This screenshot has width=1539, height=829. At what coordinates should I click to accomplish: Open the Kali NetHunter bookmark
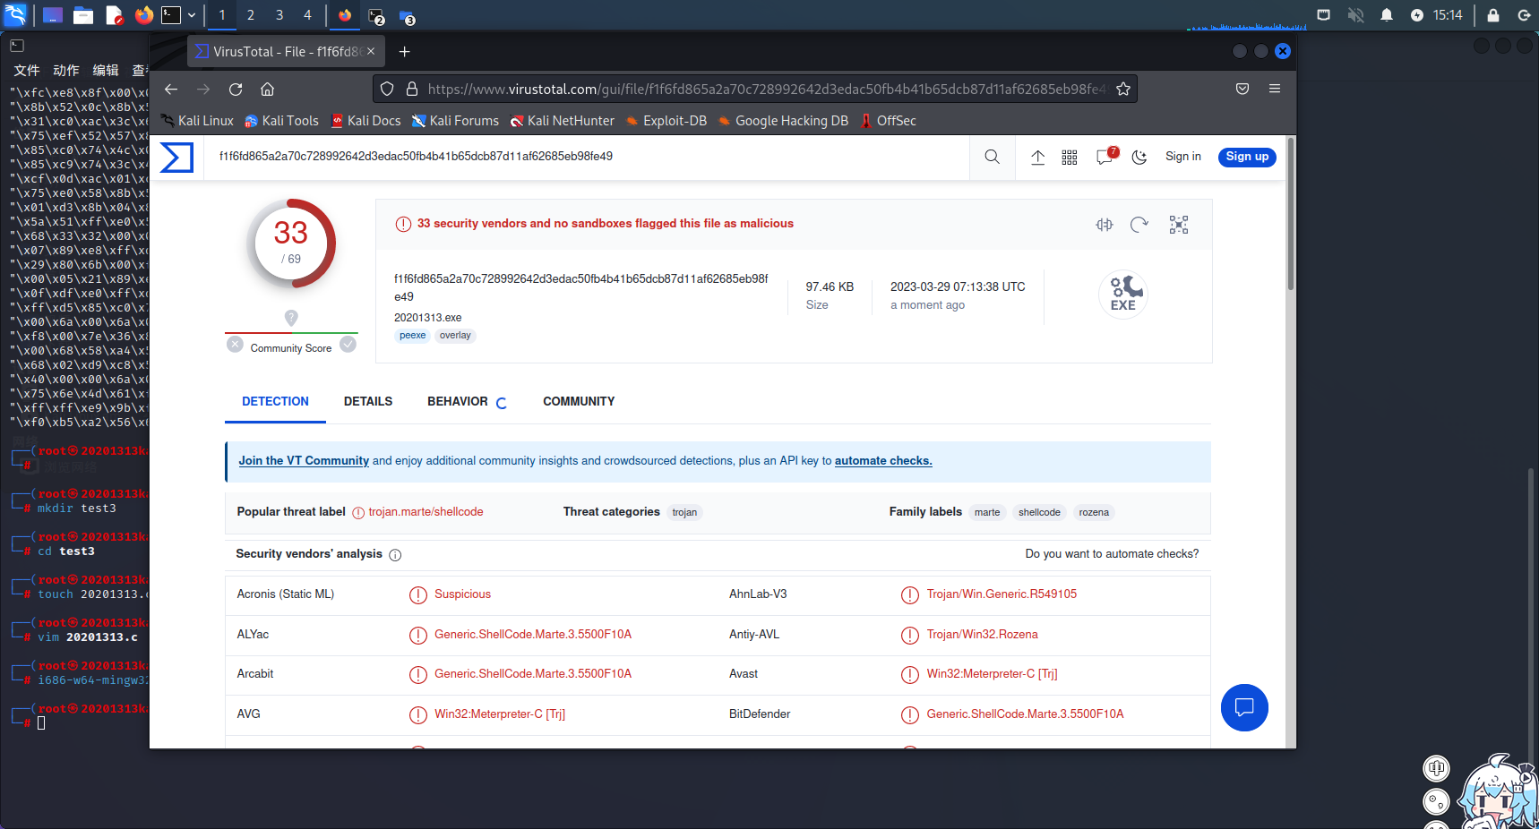click(x=563, y=121)
